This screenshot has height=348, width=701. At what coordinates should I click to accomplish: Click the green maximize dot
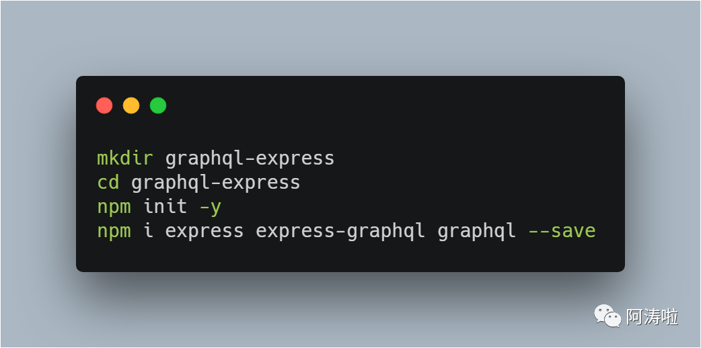[x=158, y=105]
